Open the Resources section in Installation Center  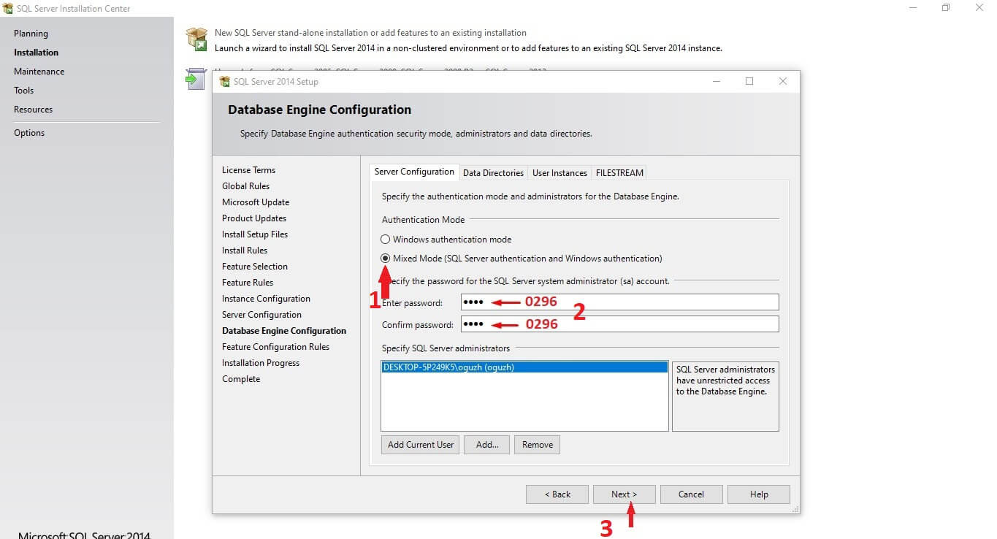tap(33, 110)
